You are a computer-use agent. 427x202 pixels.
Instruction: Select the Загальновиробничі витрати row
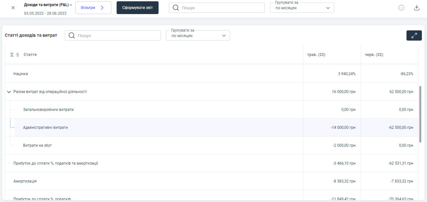48,110
